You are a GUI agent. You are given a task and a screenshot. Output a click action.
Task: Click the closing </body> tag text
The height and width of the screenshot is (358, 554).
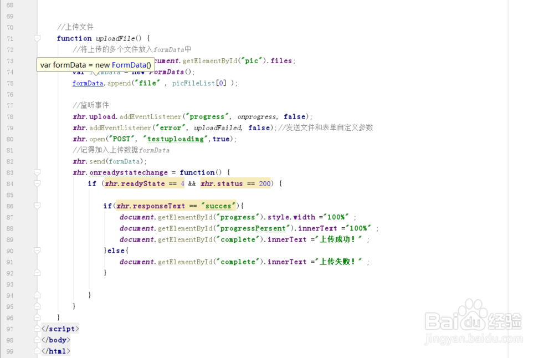tap(56, 340)
